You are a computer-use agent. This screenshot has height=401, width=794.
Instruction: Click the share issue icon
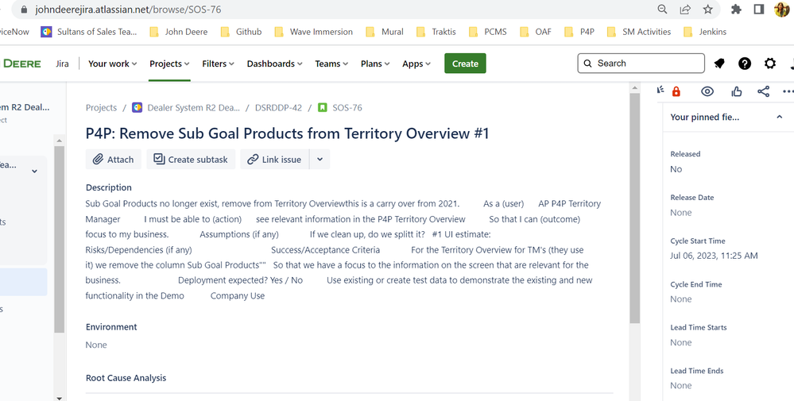tap(763, 91)
